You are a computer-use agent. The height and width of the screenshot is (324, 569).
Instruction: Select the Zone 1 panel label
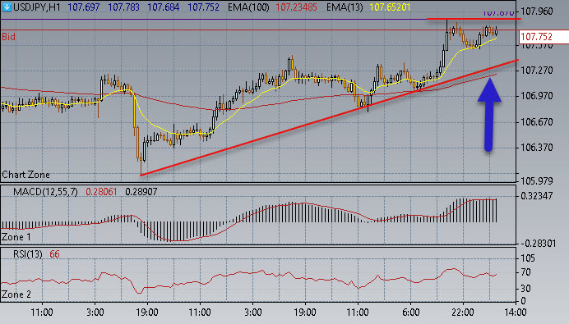tap(16, 237)
